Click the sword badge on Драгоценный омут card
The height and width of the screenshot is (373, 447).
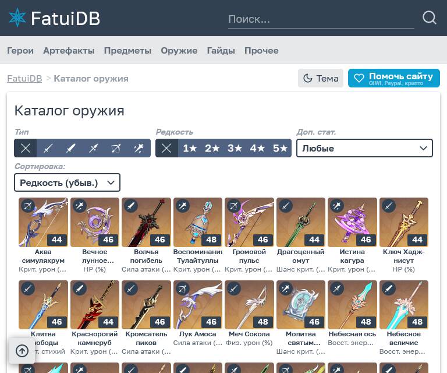pos(285,206)
